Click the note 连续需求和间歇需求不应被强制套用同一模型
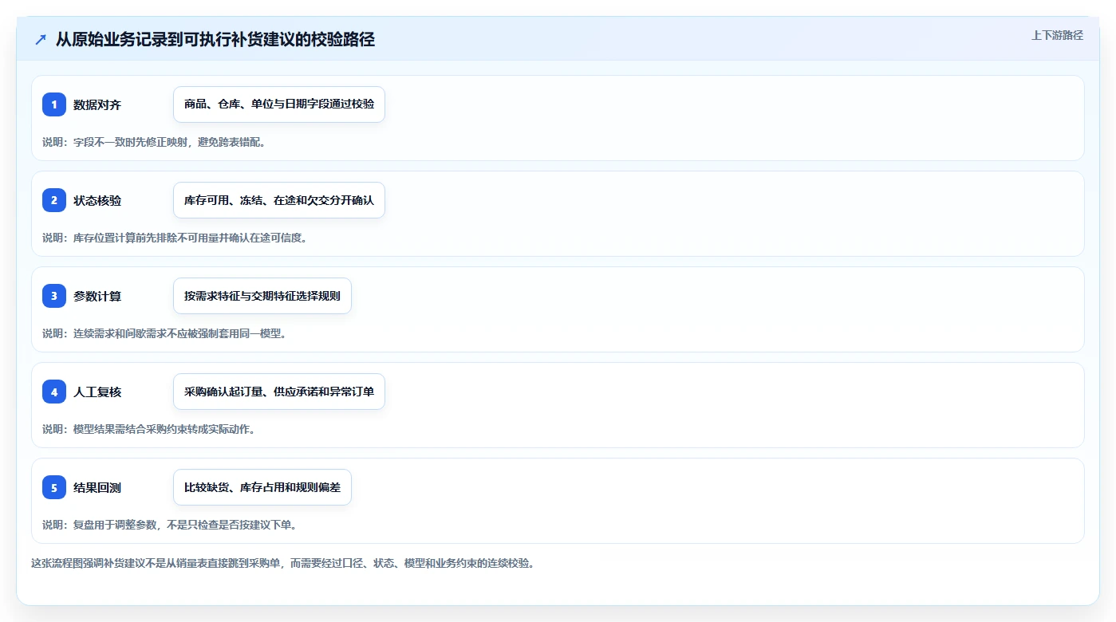 pyautogui.click(x=164, y=333)
